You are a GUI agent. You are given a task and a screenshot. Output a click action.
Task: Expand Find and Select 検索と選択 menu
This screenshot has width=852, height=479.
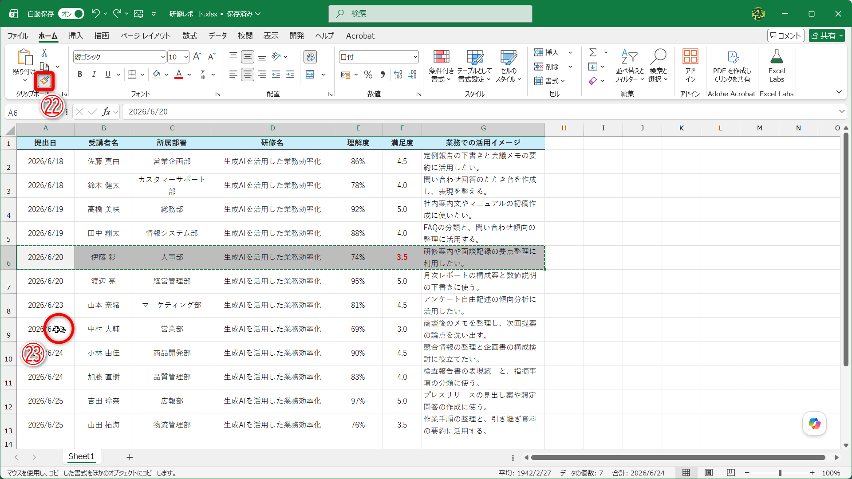tap(658, 65)
